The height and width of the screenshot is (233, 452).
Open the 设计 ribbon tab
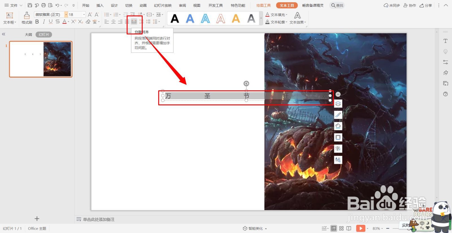114,5
